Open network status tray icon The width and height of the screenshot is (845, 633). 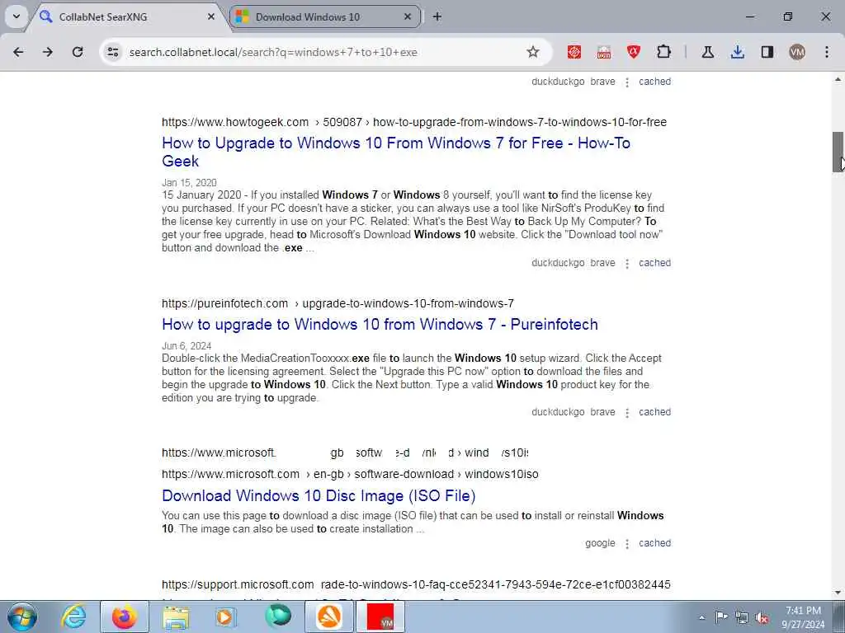coord(742,617)
